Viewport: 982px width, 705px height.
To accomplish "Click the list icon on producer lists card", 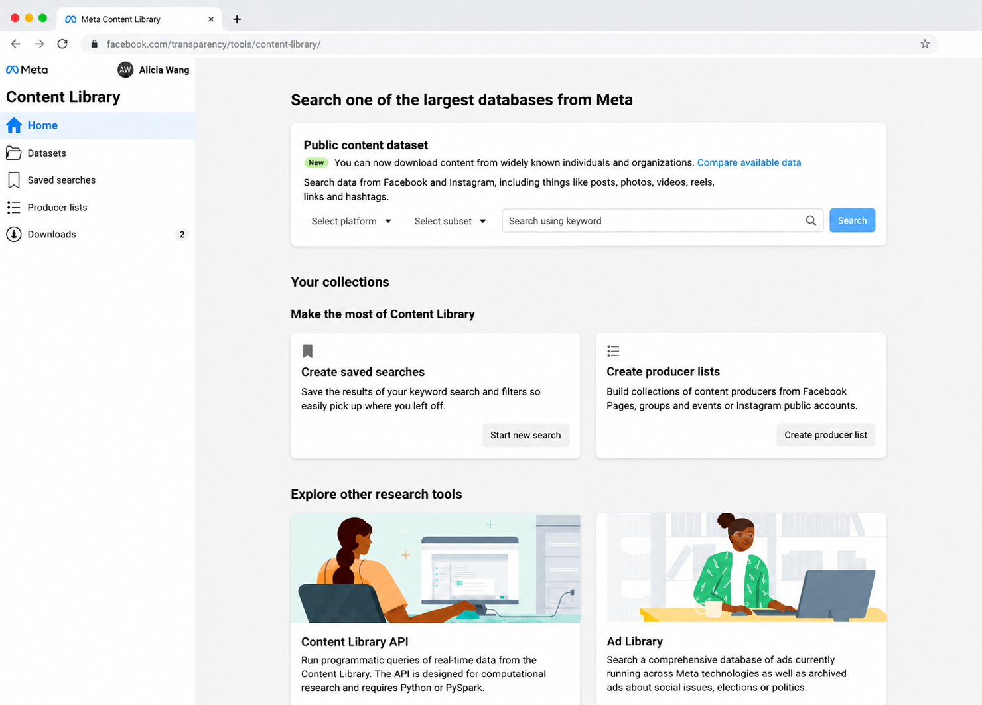I will click(x=613, y=351).
